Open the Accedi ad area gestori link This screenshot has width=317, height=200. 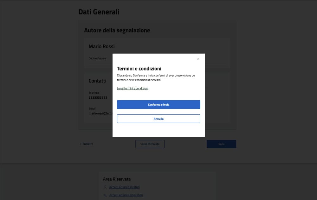click(124, 187)
